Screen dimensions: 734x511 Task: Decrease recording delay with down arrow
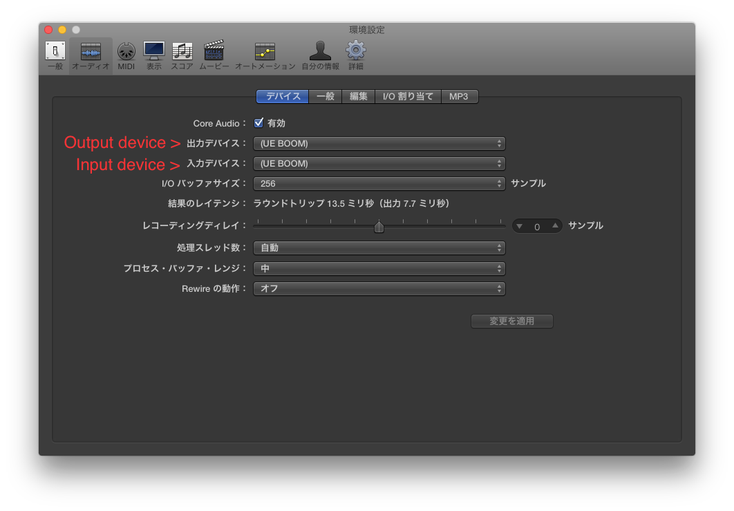[x=520, y=226]
